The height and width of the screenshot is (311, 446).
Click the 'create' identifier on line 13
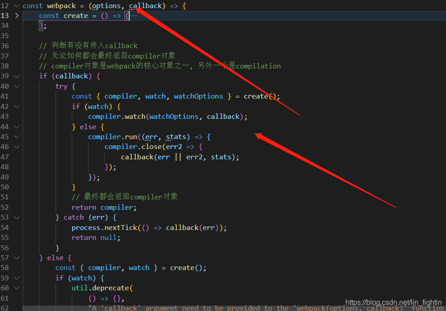(76, 16)
